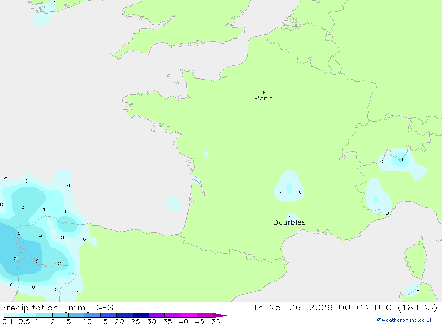Click the legend value label '0.5'
The width and height of the screenshot is (442, 324).
click(x=24, y=321)
